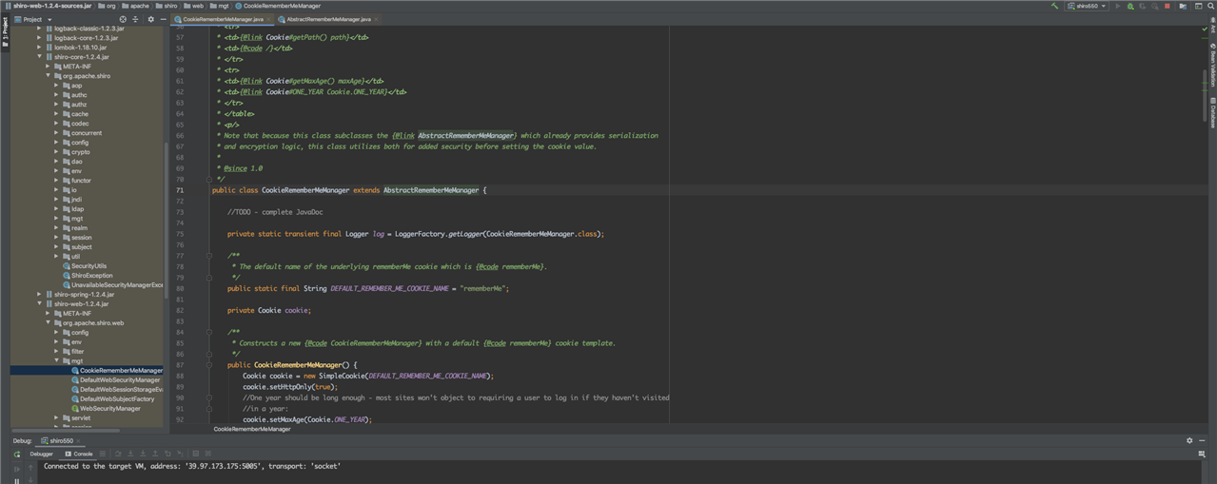
Task: Click the Resume Program icon
Action: point(17,469)
